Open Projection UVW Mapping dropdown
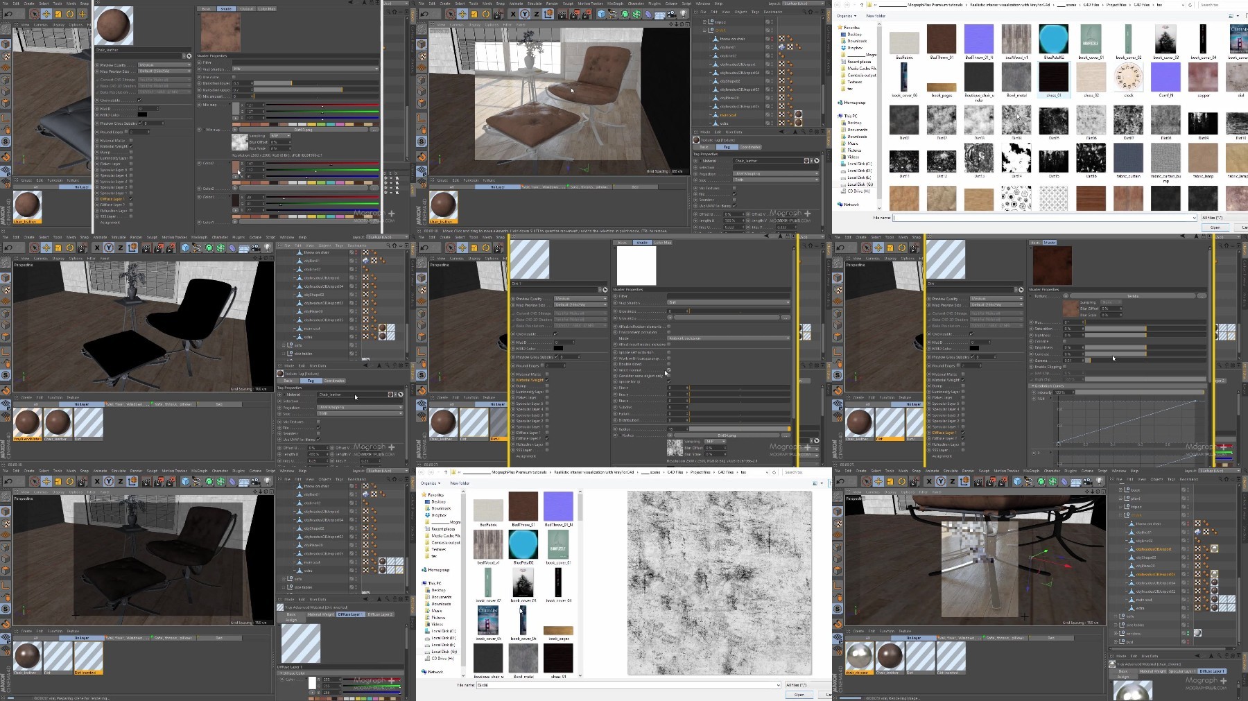 776,173
